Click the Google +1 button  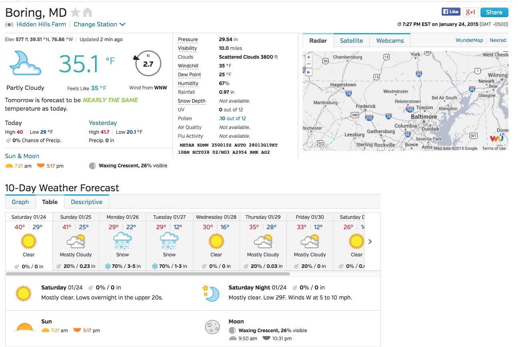(470, 12)
